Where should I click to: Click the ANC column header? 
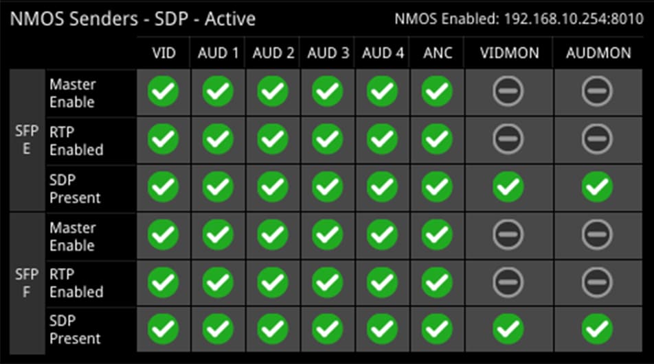click(437, 53)
